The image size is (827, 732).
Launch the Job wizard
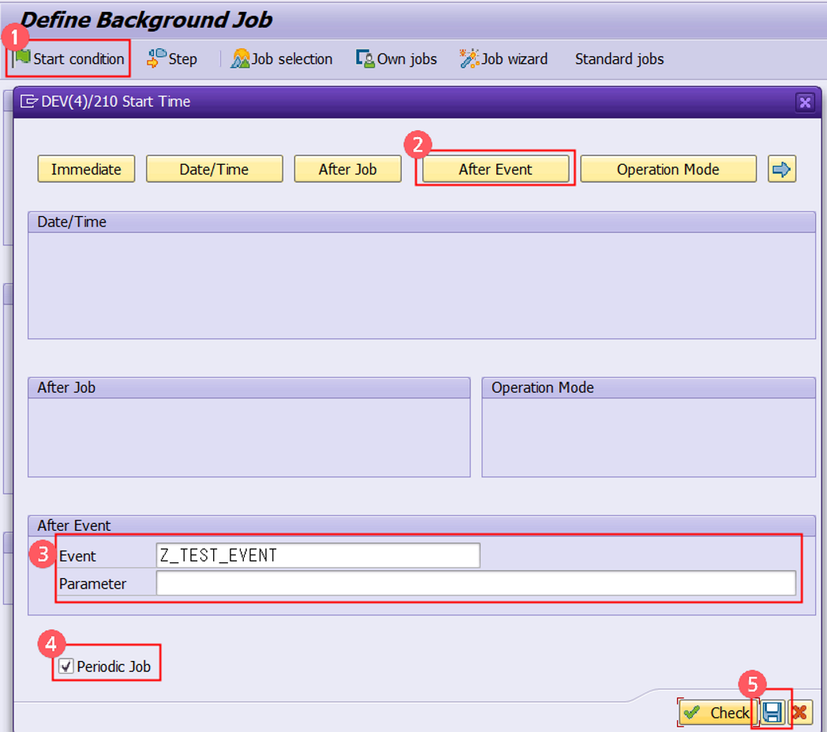point(503,58)
